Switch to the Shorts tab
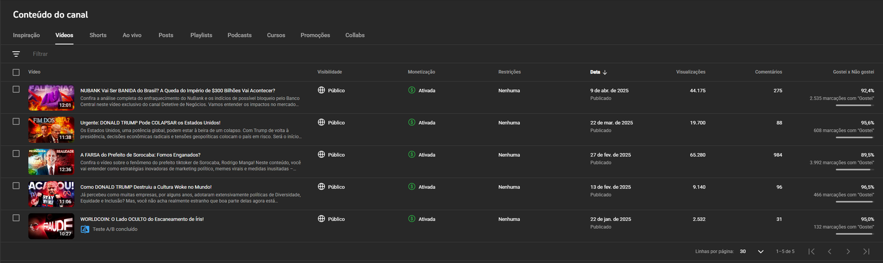 (x=98, y=35)
